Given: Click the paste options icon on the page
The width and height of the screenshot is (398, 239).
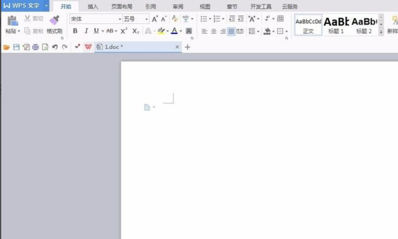Looking at the screenshot, I should [147, 107].
